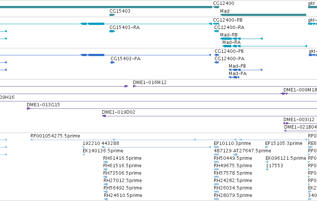Image resolution: width=317 pixels, height=201 pixels.
Task: Click the CG12400-RA transcript glyph
Action: click(216, 31)
